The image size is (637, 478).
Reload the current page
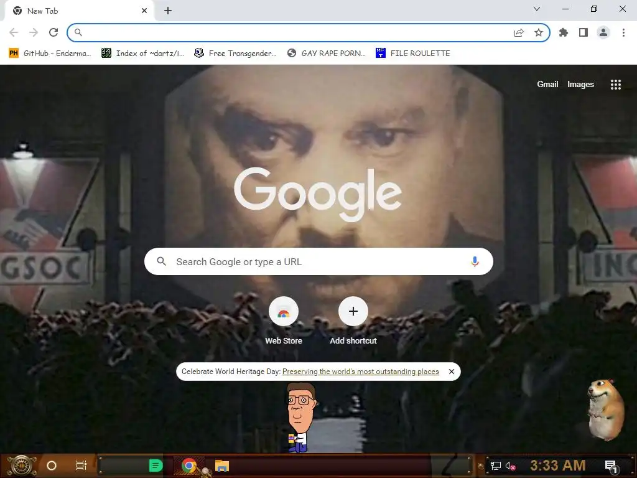coord(53,32)
